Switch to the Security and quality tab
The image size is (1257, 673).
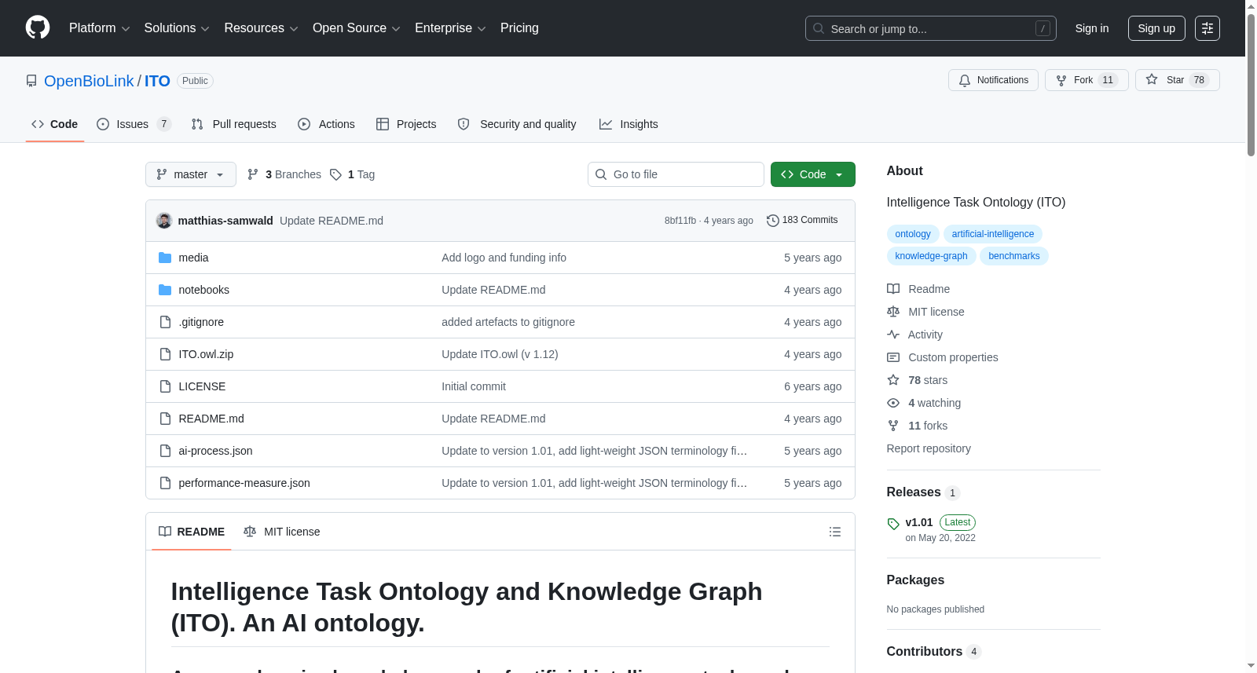pos(517,124)
